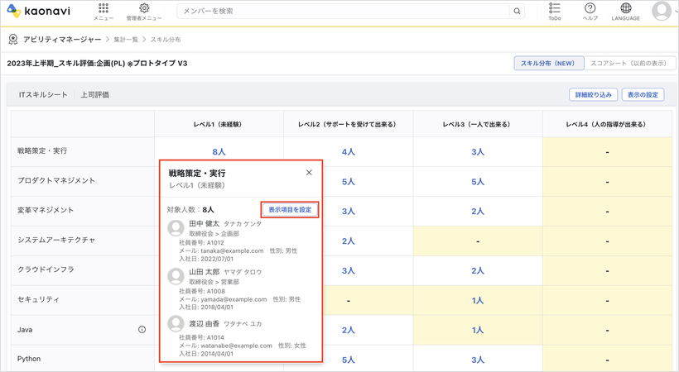Click the avatar of 田中 健太
Image resolution: width=679 pixels, height=372 pixels.
click(176, 227)
